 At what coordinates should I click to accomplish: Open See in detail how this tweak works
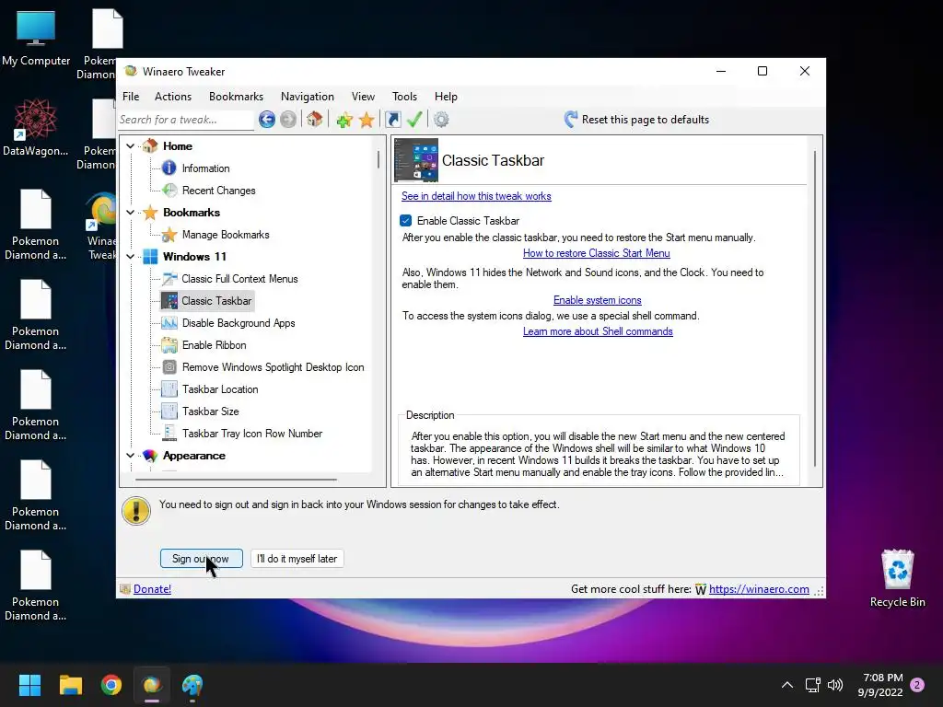[476, 196]
